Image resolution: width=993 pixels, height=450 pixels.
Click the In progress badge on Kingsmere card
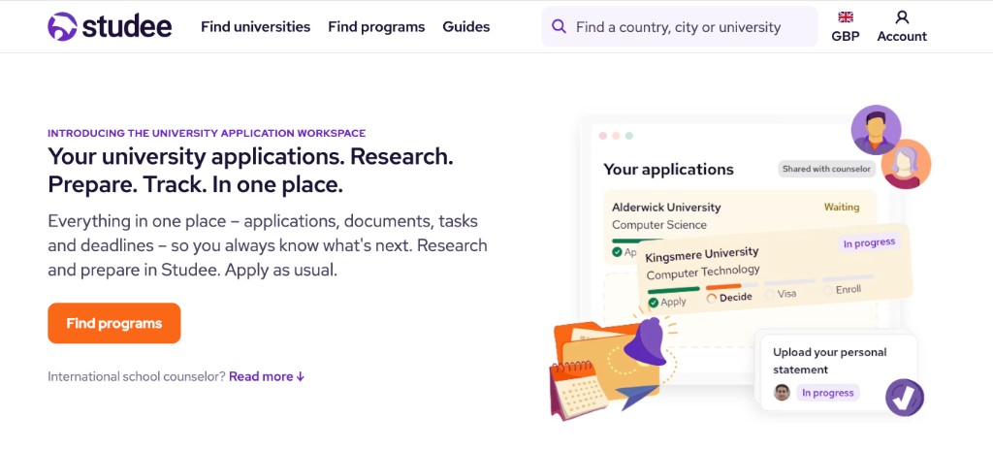click(869, 242)
